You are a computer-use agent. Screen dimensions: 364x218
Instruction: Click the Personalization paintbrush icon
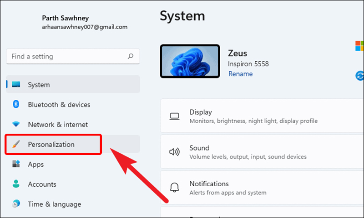(x=16, y=144)
